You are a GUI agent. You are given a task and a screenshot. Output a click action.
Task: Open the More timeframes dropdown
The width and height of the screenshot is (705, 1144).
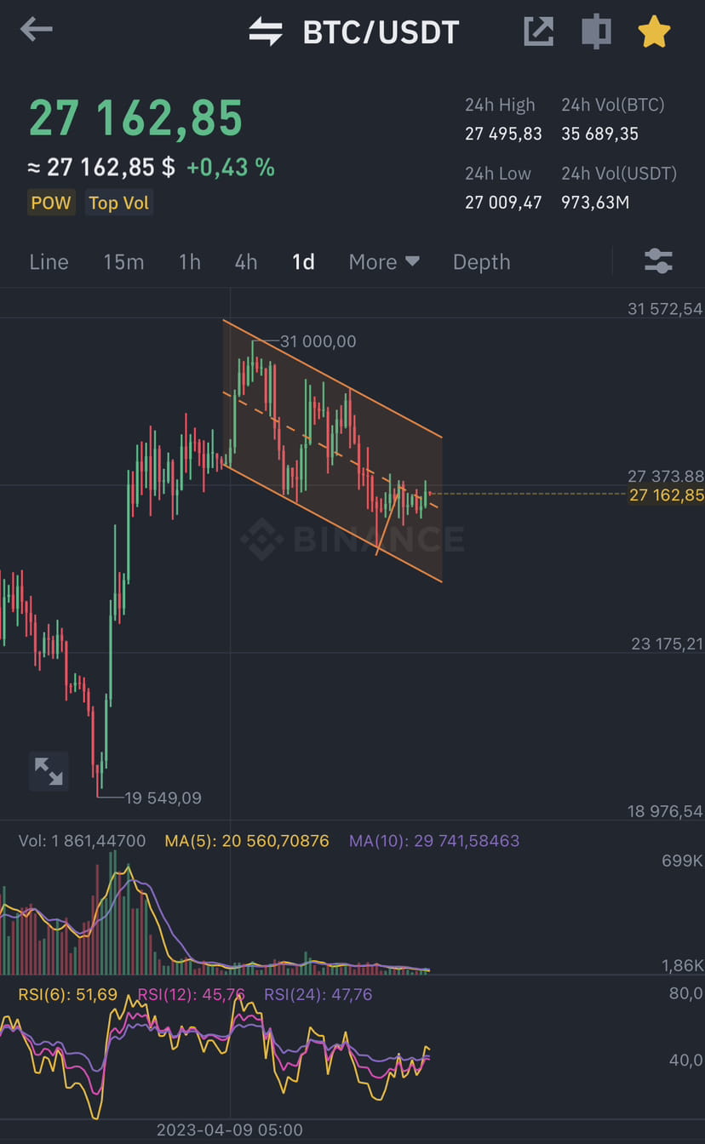(384, 262)
